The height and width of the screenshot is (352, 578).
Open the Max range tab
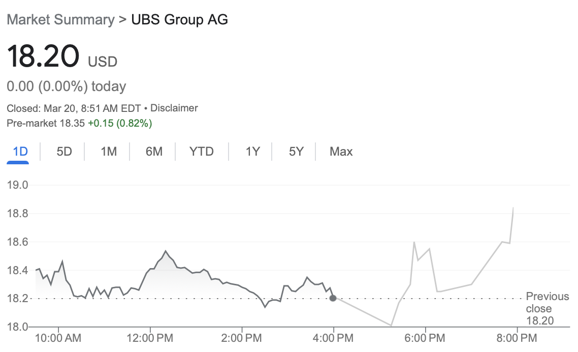coord(341,152)
